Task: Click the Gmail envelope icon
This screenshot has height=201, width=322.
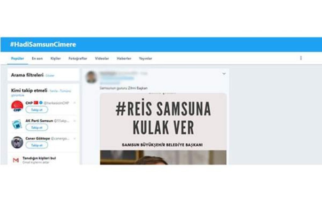Action: (x=16, y=160)
